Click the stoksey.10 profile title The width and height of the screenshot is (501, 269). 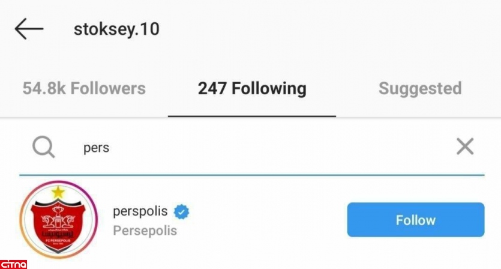point(116,29)
